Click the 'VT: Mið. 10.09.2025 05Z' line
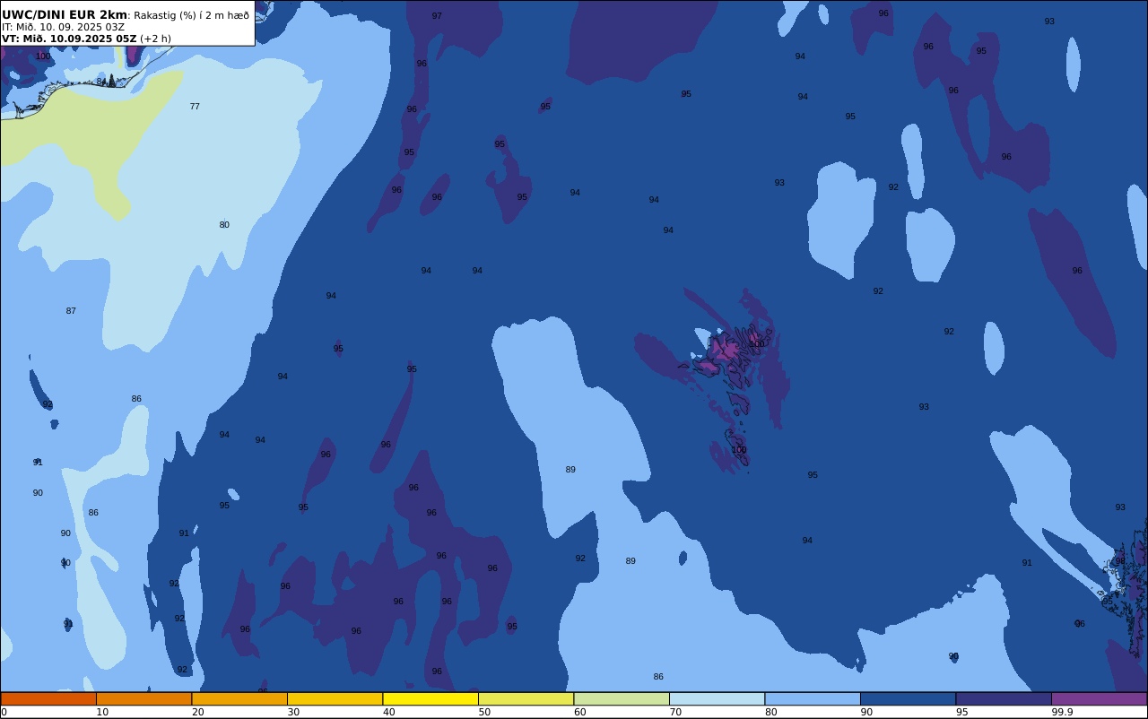This screenshot has height=719, width=1148. tap(69, 39)
